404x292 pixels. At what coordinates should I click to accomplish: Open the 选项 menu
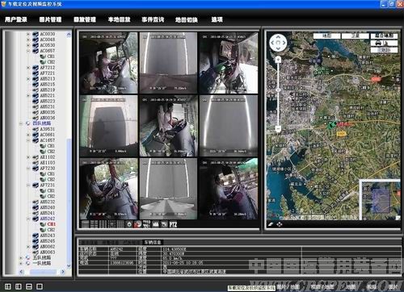click(217, 19)
